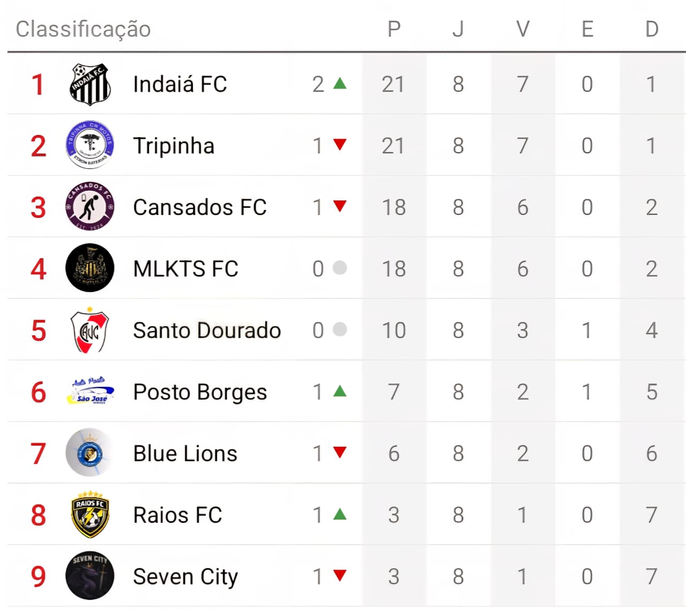Click the Classificação heading
Viewport: 686px width, 609px height.
[83, 29]
